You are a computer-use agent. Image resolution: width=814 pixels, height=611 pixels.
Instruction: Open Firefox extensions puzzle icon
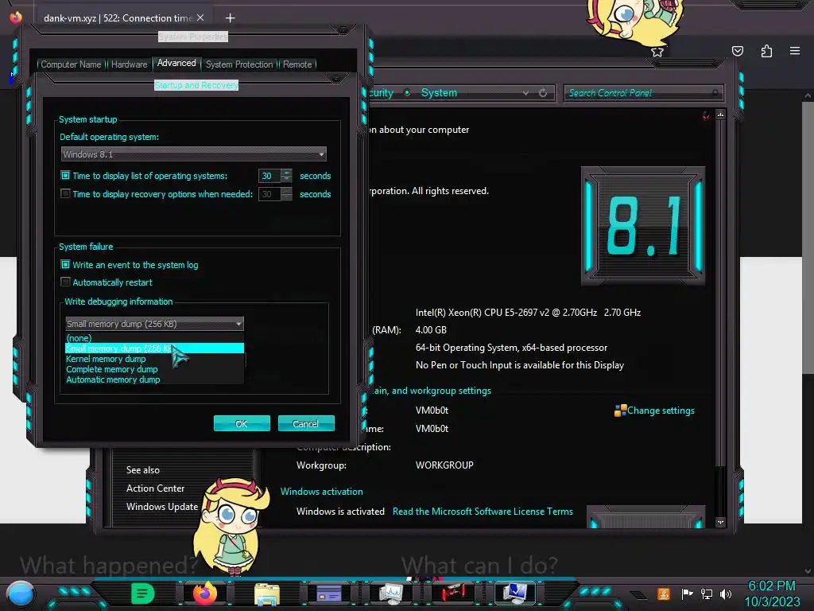point(766,51)
